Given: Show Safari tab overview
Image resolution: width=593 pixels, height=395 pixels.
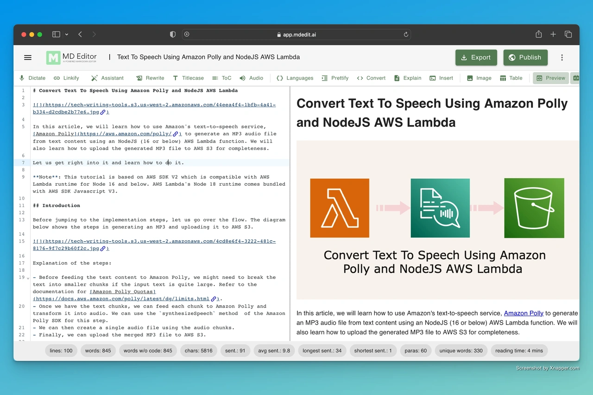Looking at the screenshot, I should tap(568, 34).
